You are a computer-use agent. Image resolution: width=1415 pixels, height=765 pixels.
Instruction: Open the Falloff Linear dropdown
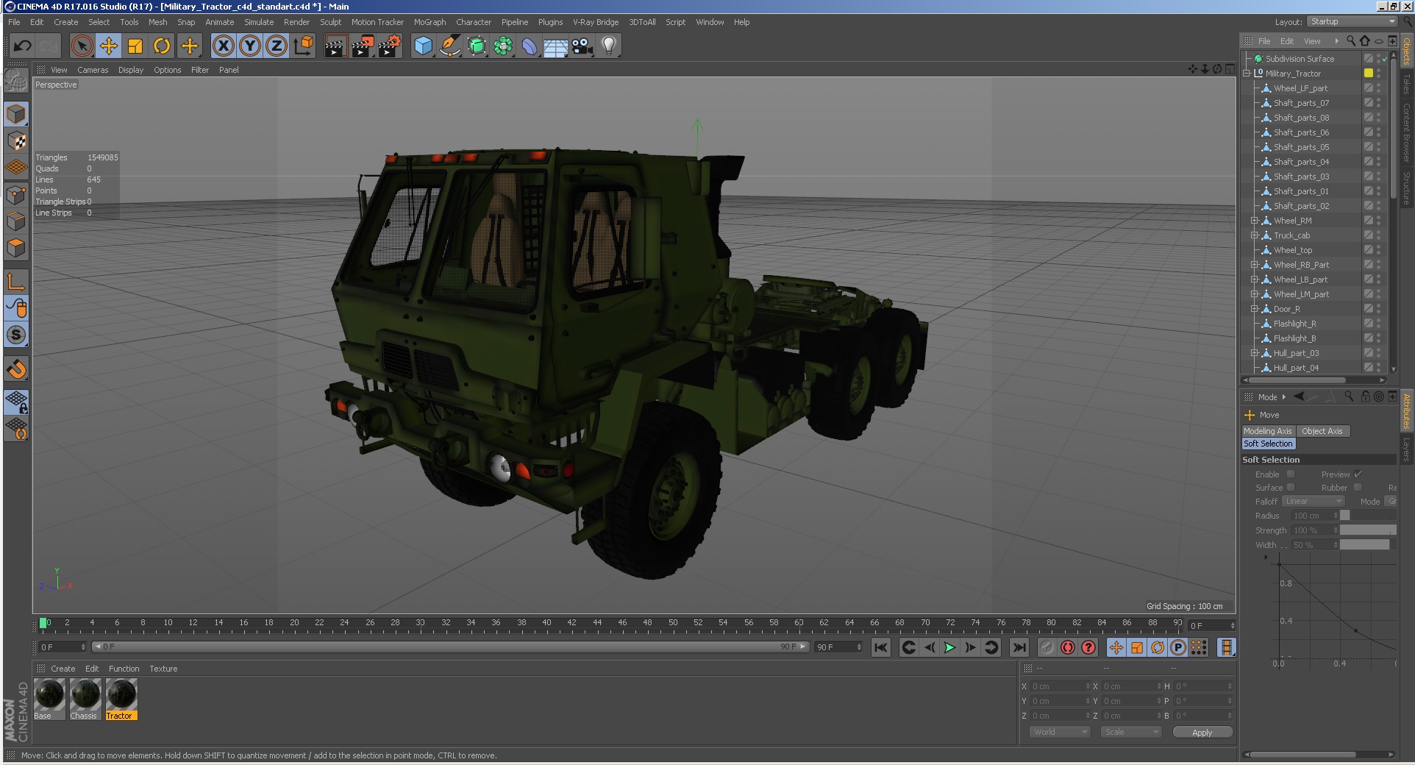pyautogui.click(x=1313, y=501)
